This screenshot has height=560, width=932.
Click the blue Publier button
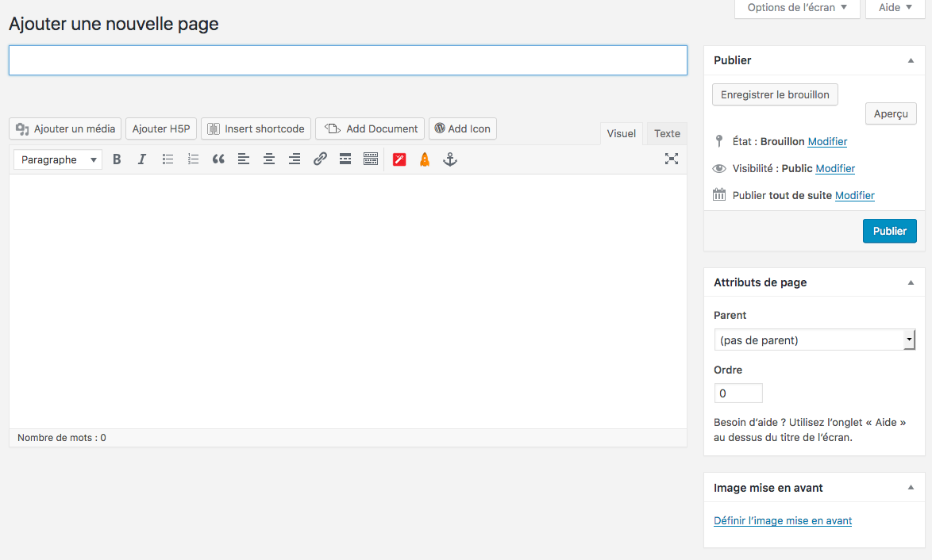(889, 231)
